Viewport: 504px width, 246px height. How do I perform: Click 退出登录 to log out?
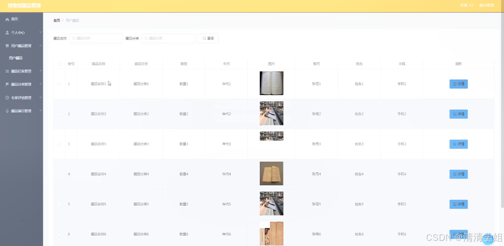point(486,5)
